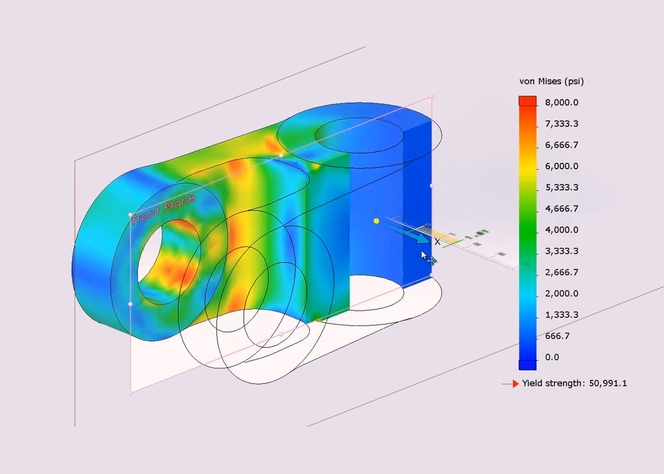
Task: Click the 4,000.0 legend tick label
Action: [x=562, y=230]
